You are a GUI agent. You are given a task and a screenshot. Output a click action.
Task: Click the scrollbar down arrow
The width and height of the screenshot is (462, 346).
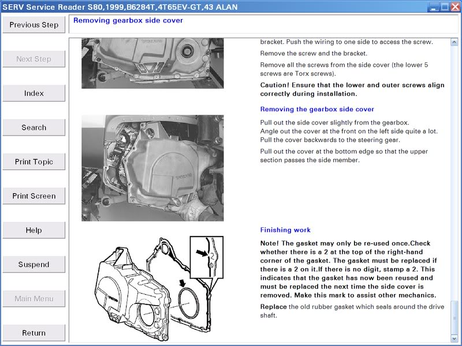(454, 339)
